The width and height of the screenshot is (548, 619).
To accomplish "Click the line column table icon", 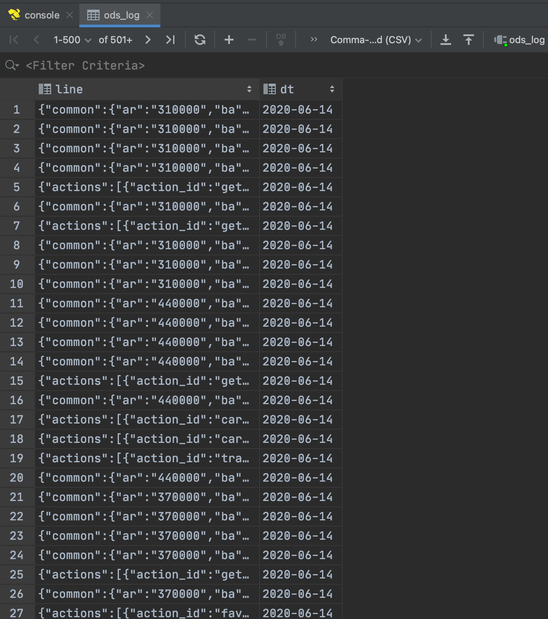I will click(x=45, y=89).
